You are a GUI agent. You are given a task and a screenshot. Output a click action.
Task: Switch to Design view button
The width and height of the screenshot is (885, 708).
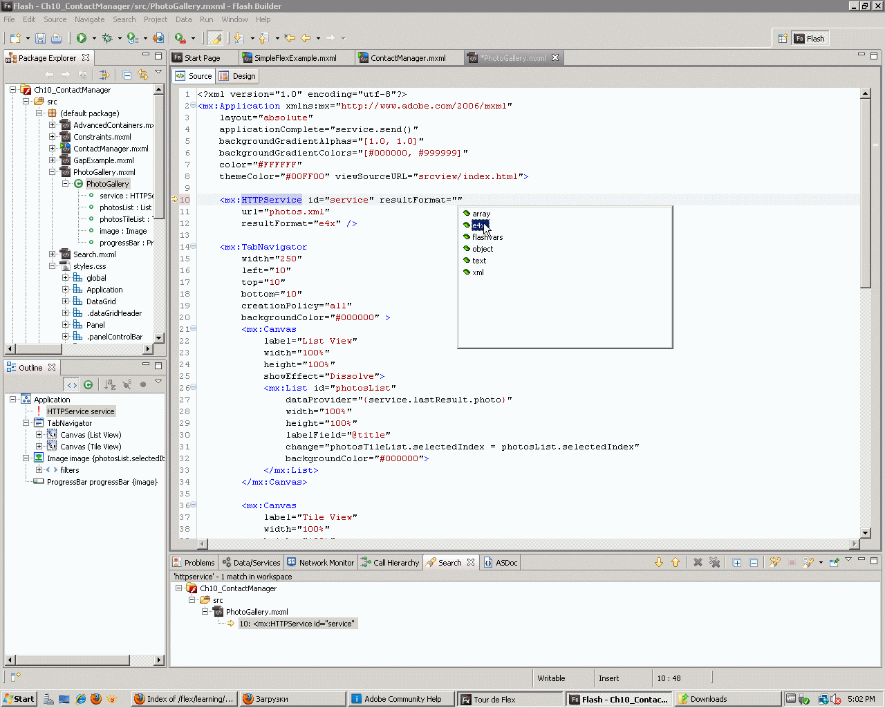pyautogui.click(x=238, y=76)
